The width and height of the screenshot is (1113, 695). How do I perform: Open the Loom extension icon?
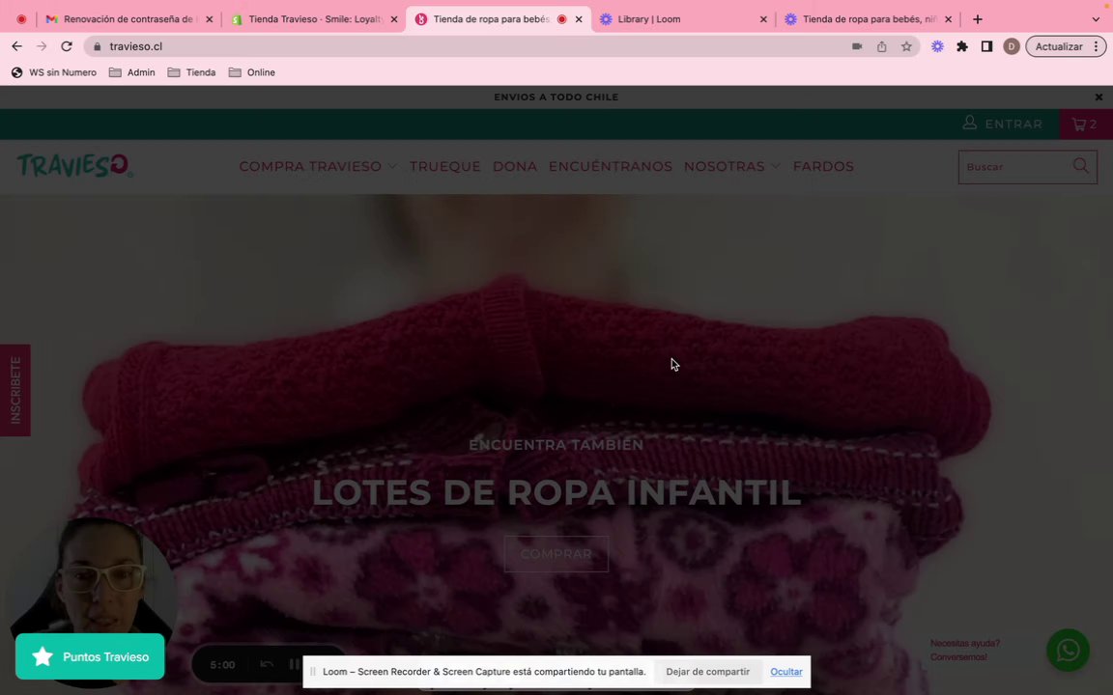(x=938, y=46)
